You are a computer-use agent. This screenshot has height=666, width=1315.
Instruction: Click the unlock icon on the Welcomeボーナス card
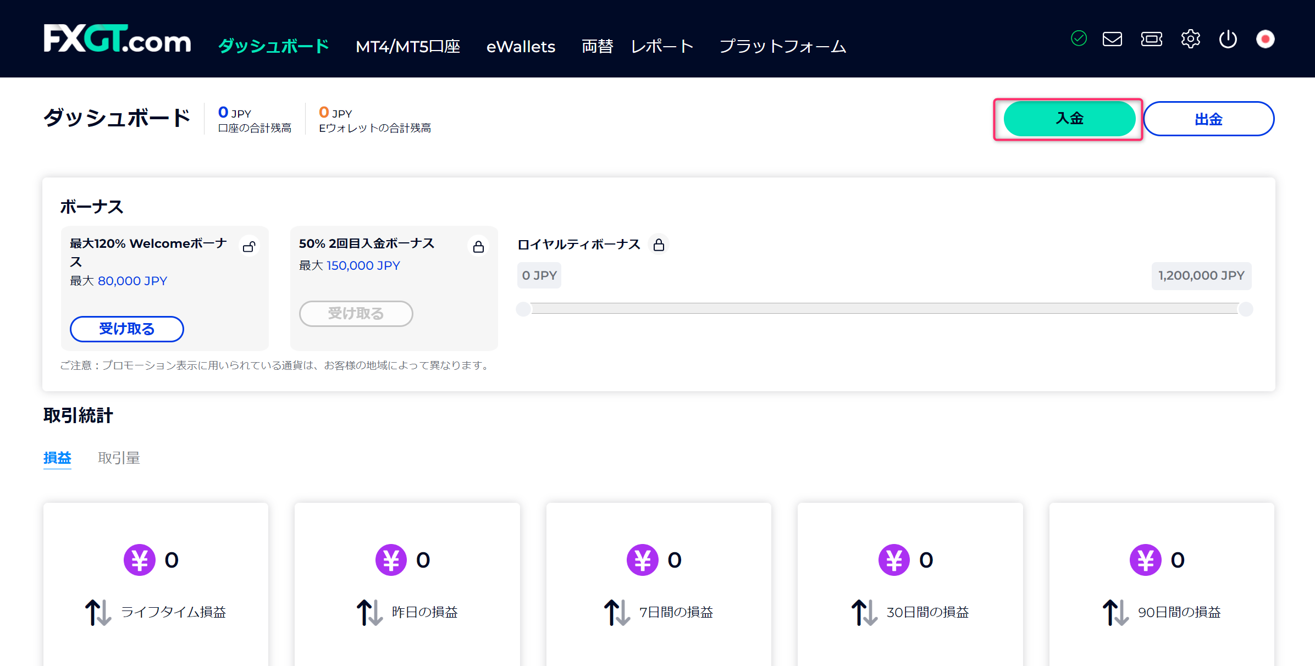point(249,246)
